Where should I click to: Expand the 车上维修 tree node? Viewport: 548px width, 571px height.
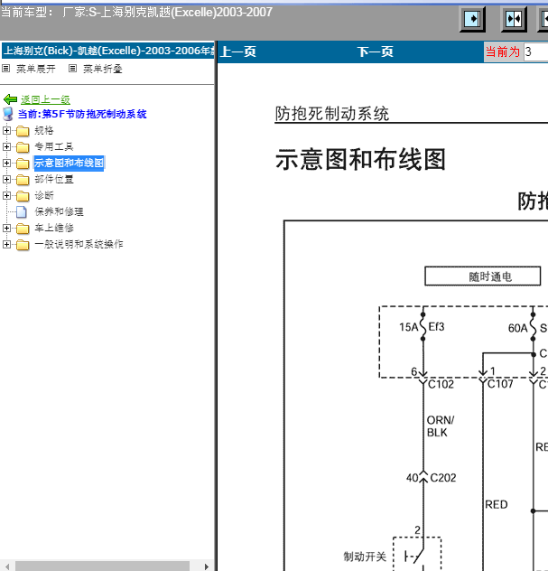click(7, 228)
